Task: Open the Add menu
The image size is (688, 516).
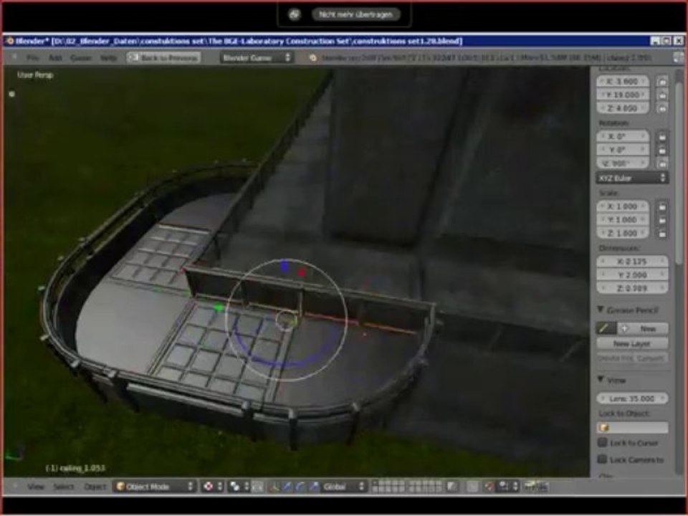Action: tap(55, 58)
